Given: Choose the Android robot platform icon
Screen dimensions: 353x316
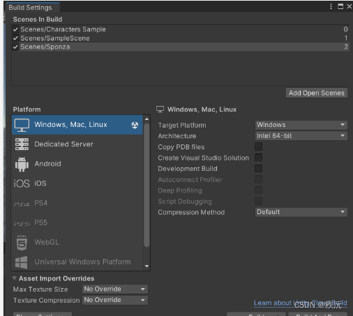Looking at the screenshot, I should [22, 164].
